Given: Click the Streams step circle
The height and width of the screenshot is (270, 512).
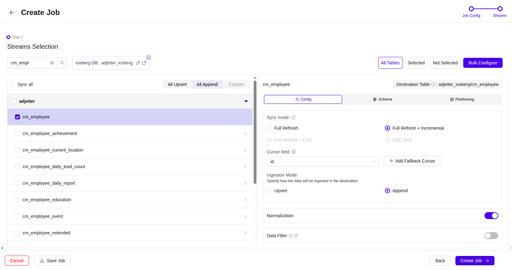Looking at the screenshot, I should pyautogui.click(x=500, y=9).
